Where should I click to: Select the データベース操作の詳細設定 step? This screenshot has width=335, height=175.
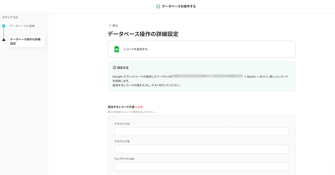pyautogui.click(x=25, y=41)
